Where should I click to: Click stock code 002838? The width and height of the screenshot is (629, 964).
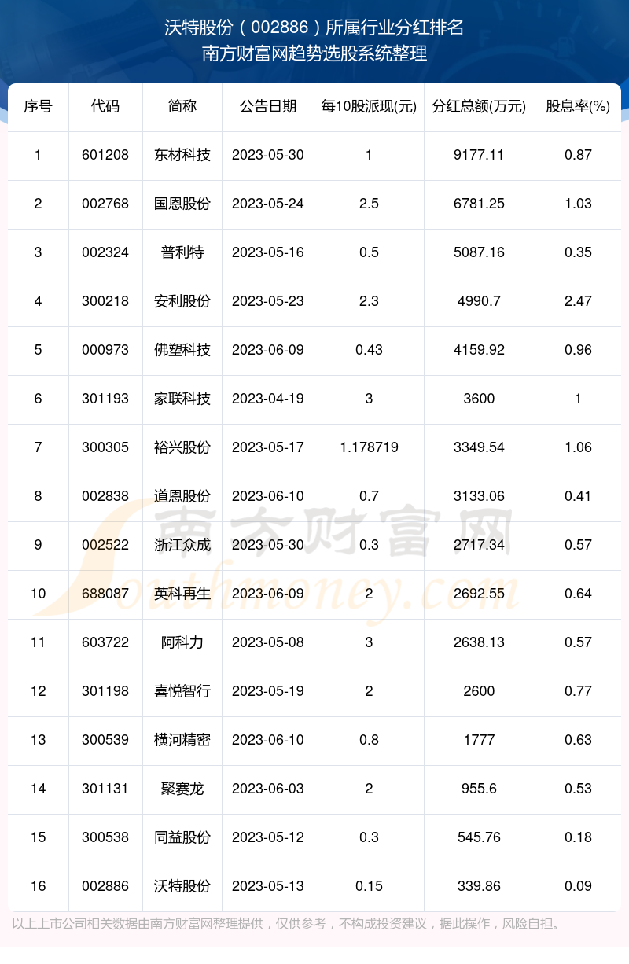tap(105, 496)
